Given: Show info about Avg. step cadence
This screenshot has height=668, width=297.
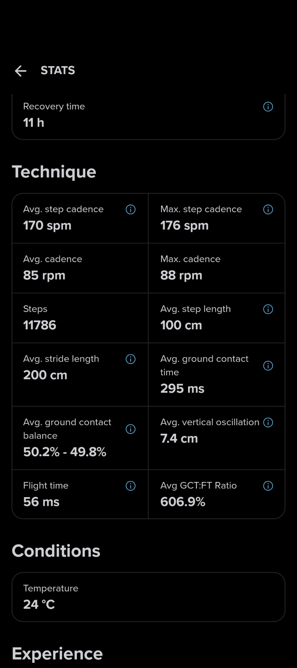Looking at the screenshot, I should (x=131, y=209).
